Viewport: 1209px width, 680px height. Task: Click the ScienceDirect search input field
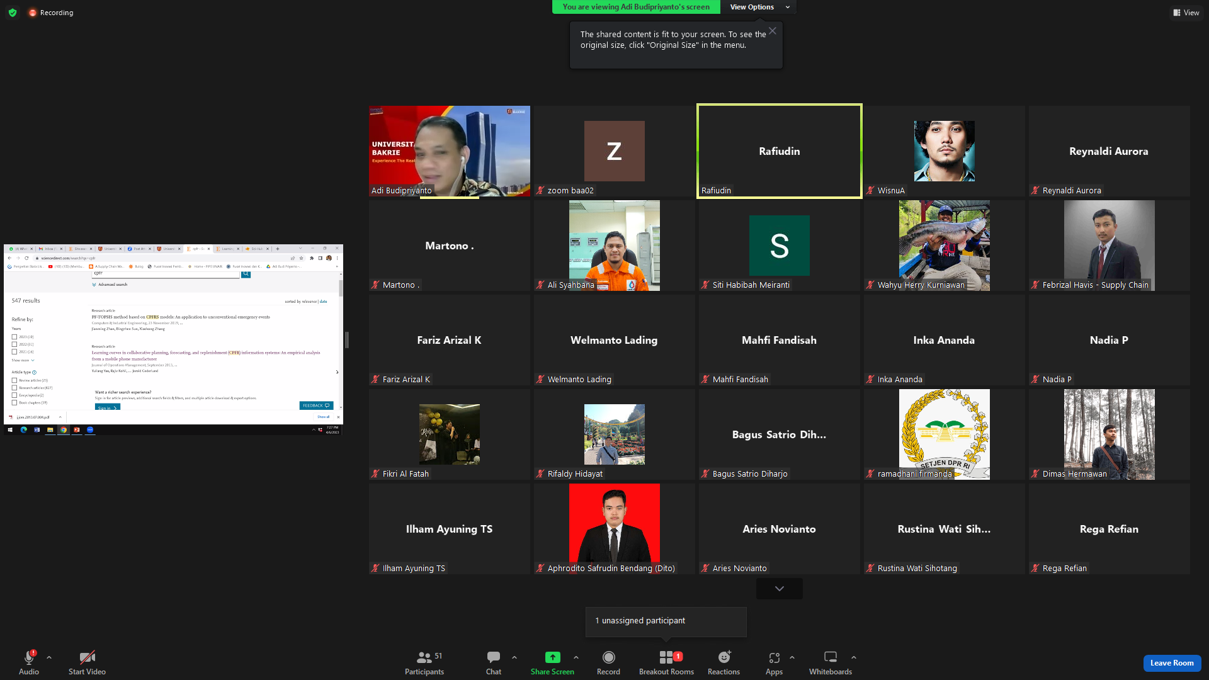[x=166, y=274]
